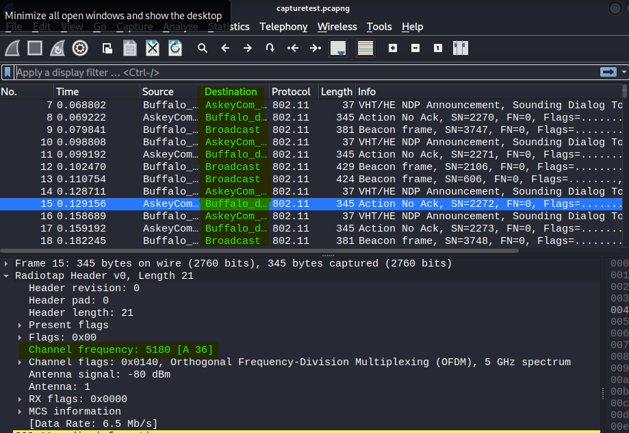
Task: Select the Channel frequency: 5180 [A 36] line
Action: click(120, 350)
